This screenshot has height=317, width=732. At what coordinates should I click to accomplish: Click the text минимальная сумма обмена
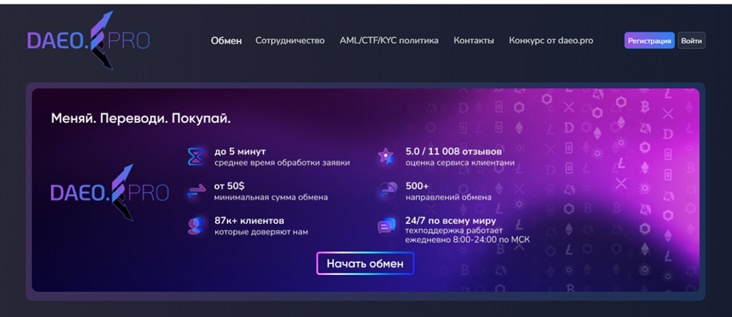click(271, 198)
